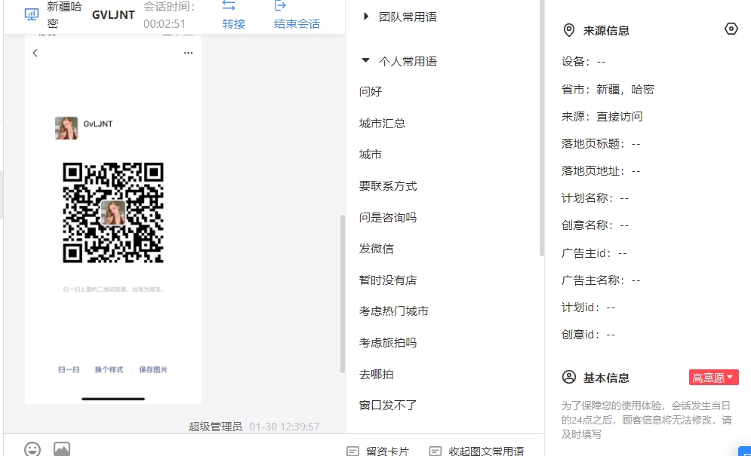Click the 设备 info row
This screenshot has width=751, height=456.
tap(583, 62)
